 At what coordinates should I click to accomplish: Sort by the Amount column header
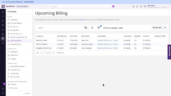click(x=146, y=36)
